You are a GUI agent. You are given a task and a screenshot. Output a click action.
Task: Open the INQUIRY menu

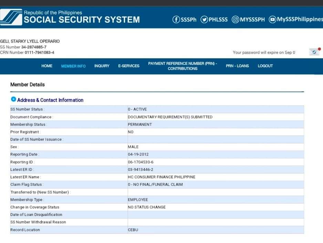pos(102,66)
